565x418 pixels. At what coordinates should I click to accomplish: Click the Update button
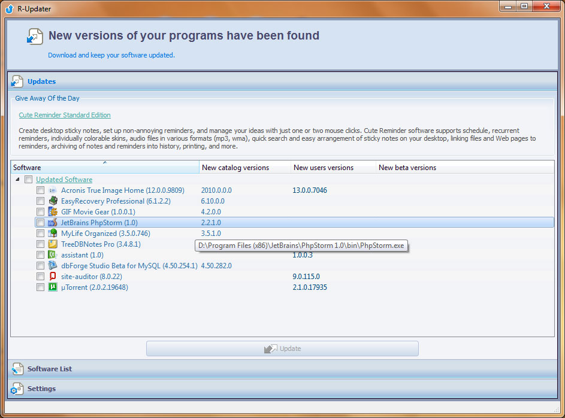(x=283, y=349)
